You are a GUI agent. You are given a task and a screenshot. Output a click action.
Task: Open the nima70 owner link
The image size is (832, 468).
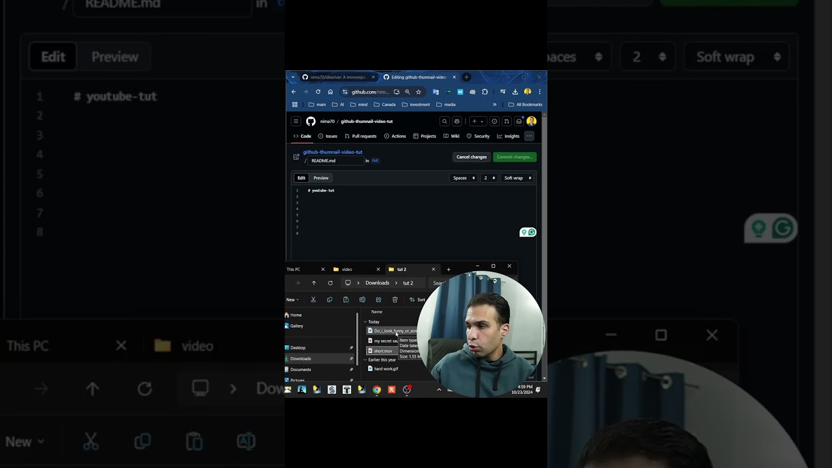[327, 121]
